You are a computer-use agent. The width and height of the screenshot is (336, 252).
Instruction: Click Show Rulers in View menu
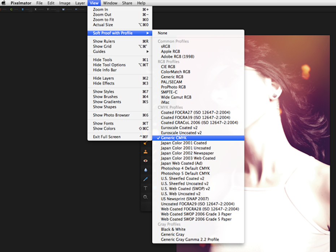tap(103, 42)
